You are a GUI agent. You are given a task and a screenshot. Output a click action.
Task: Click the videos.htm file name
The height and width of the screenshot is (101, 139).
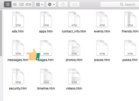coord(74,88)
